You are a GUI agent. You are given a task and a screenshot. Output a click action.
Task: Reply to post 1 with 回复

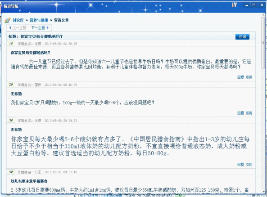coord(240,77)
